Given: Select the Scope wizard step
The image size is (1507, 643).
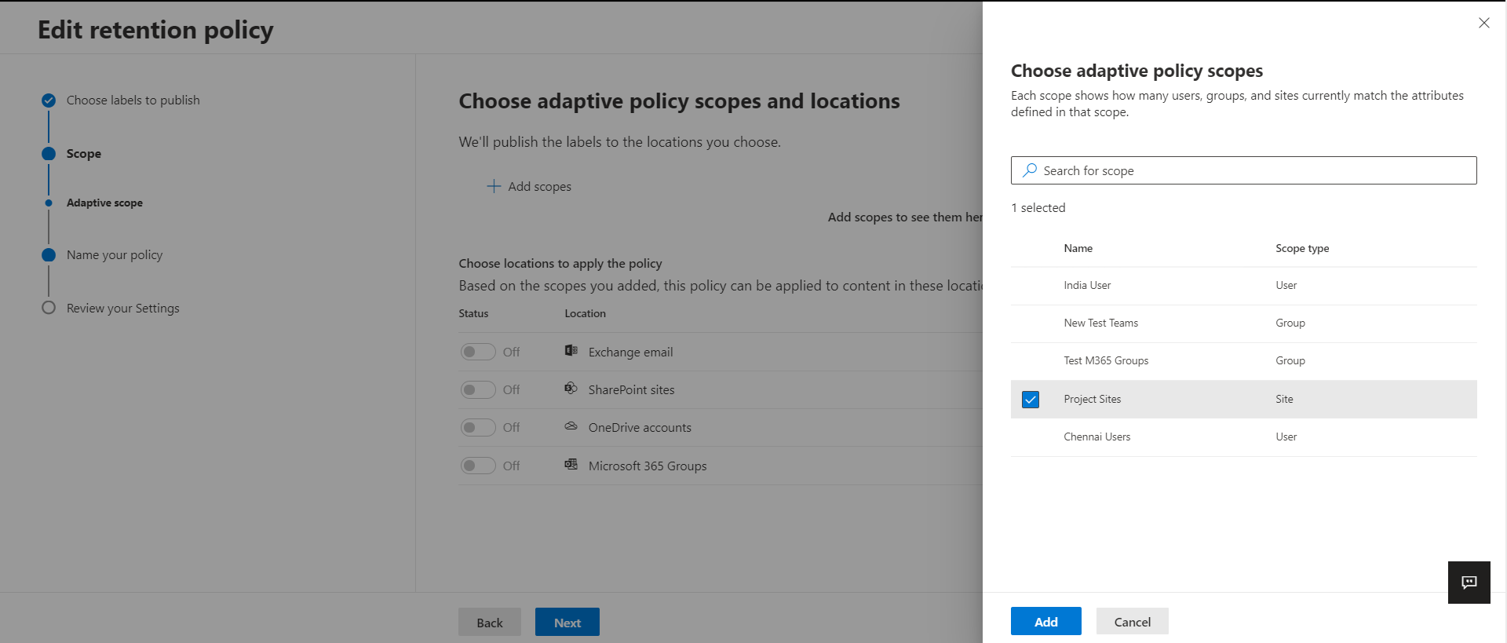Looking at the screenshot, I should coord(84,154).
